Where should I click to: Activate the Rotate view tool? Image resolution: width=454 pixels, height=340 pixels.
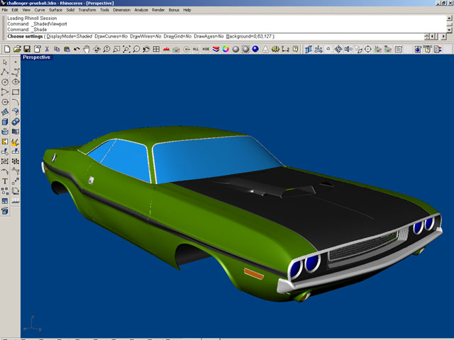96,49
